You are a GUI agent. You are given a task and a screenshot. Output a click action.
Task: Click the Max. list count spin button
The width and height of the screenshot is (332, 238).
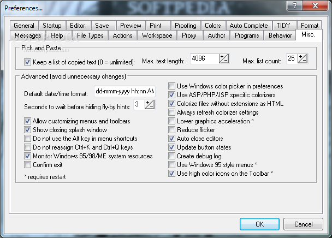click(303, 59)
